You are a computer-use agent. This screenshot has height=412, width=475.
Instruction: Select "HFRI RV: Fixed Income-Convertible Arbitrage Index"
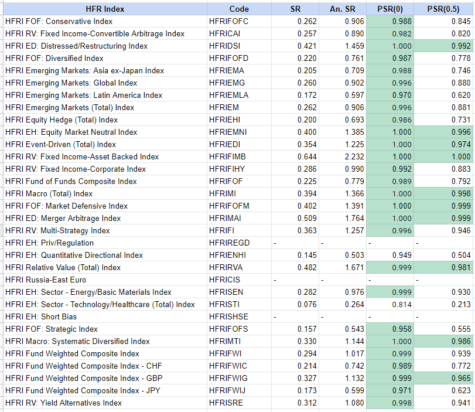105,33
